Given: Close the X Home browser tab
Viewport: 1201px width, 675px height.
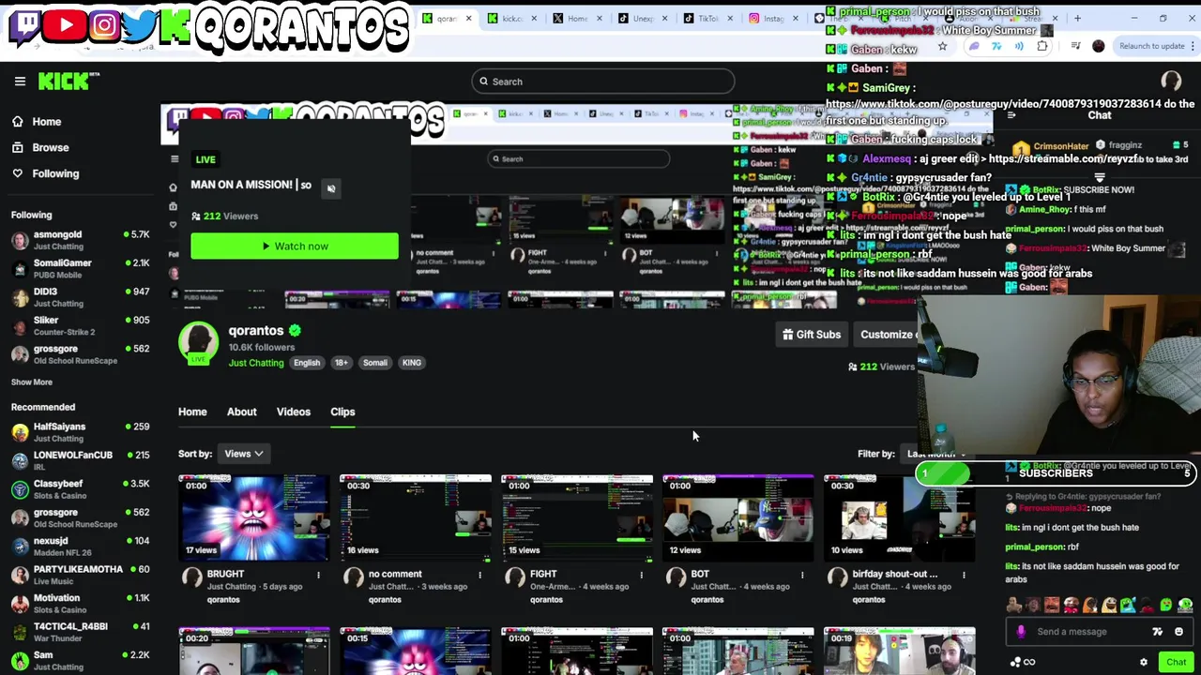Looking at the screenshot, I should pos(598,18).
